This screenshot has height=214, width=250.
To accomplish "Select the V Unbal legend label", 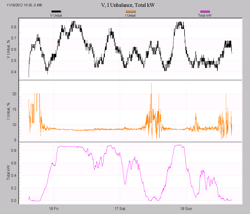I will point(56,15).
